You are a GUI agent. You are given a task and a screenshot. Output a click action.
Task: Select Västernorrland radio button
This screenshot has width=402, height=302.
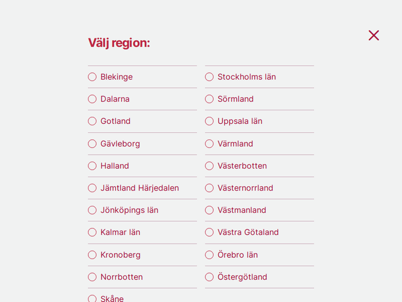click(209, 188)
